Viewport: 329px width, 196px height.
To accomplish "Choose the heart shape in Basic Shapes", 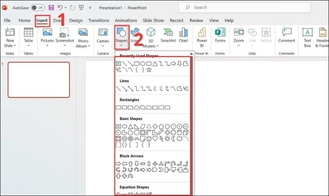I will point(155,138).
